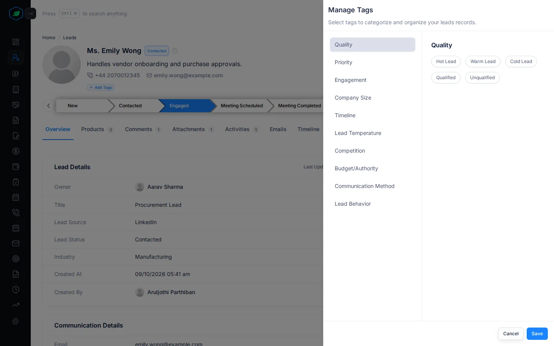Open the target goals sidebar icon
Image resolution: width=554 pixels, height=346 pixels.
(x=16, y=259)
